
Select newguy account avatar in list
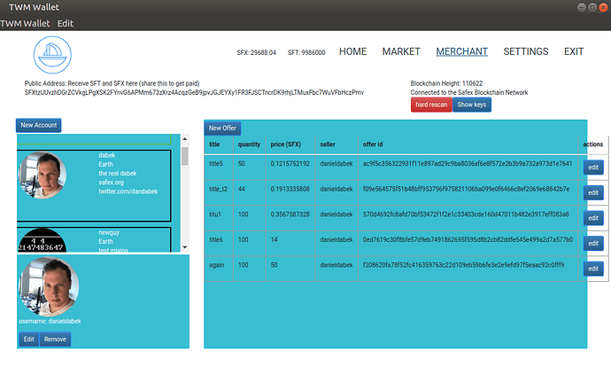pos(43,240)
